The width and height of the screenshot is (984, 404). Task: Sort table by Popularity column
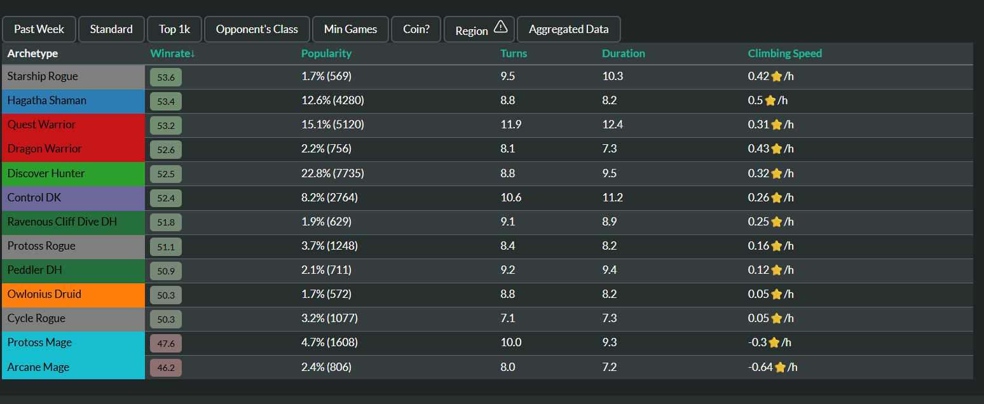click(x=326, y=53)
